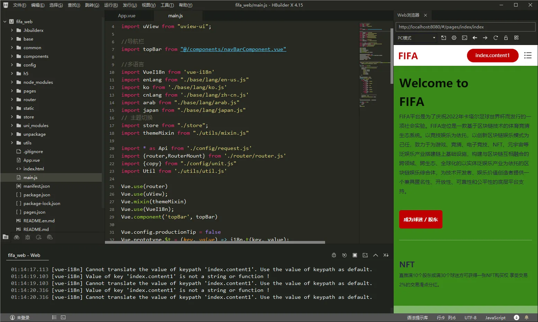The width and height of the screenshot is (538, 322).
Task: Click the QR code icon in browser toolbar
Action: coord(516,38)
